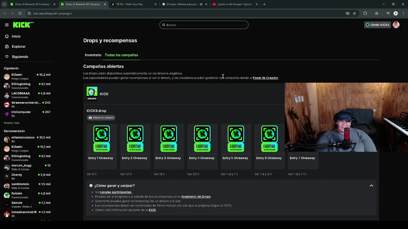Click the address bar URL

(x=52, y=13)
